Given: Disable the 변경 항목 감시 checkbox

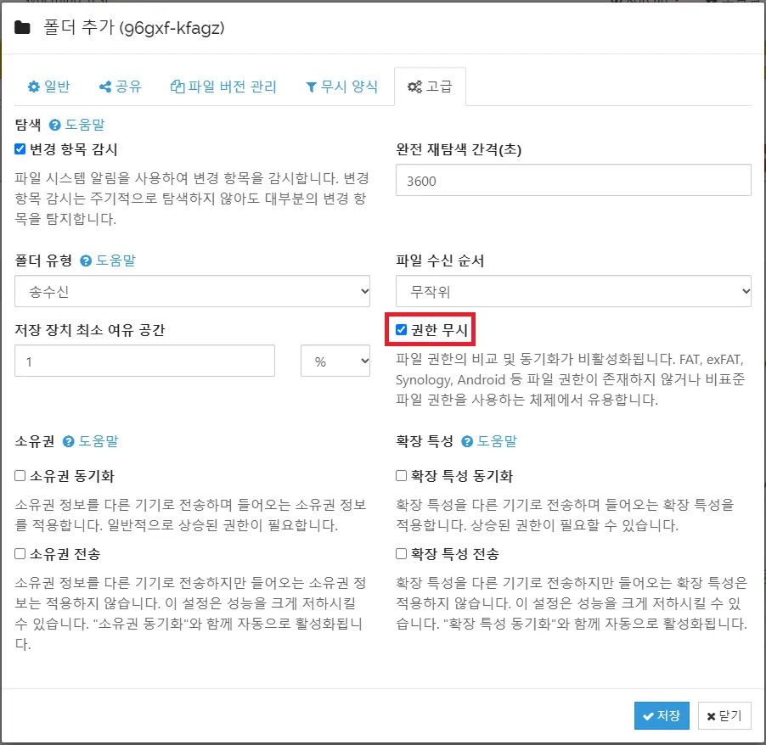Looking at the screenshot, I should pos(19,149).
